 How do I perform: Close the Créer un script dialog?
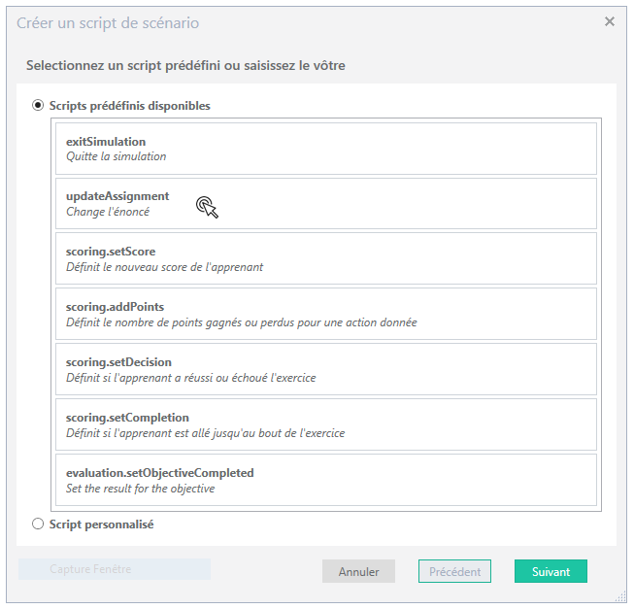(x=610, y=21)
